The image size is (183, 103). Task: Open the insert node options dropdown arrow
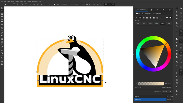[x=5, y=4]
